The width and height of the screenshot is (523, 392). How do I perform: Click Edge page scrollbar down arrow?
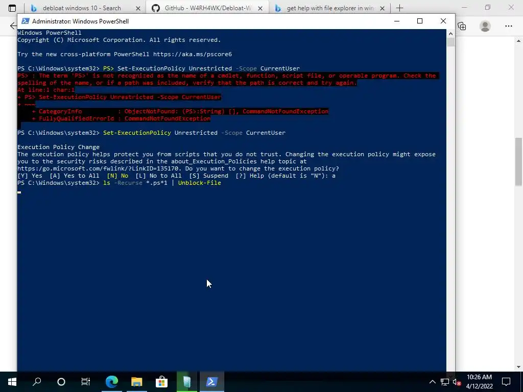pos(519,367)
